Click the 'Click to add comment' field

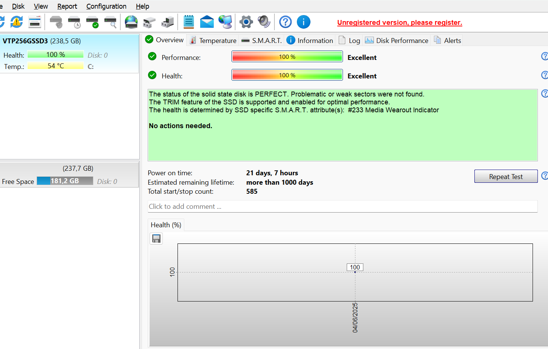[342, 207]
